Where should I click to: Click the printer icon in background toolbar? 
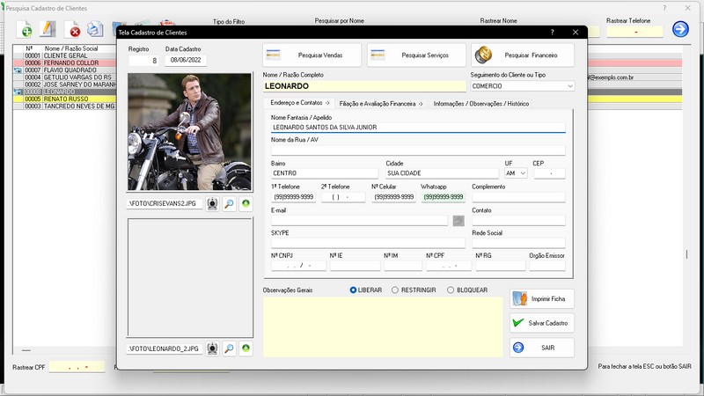95,31
